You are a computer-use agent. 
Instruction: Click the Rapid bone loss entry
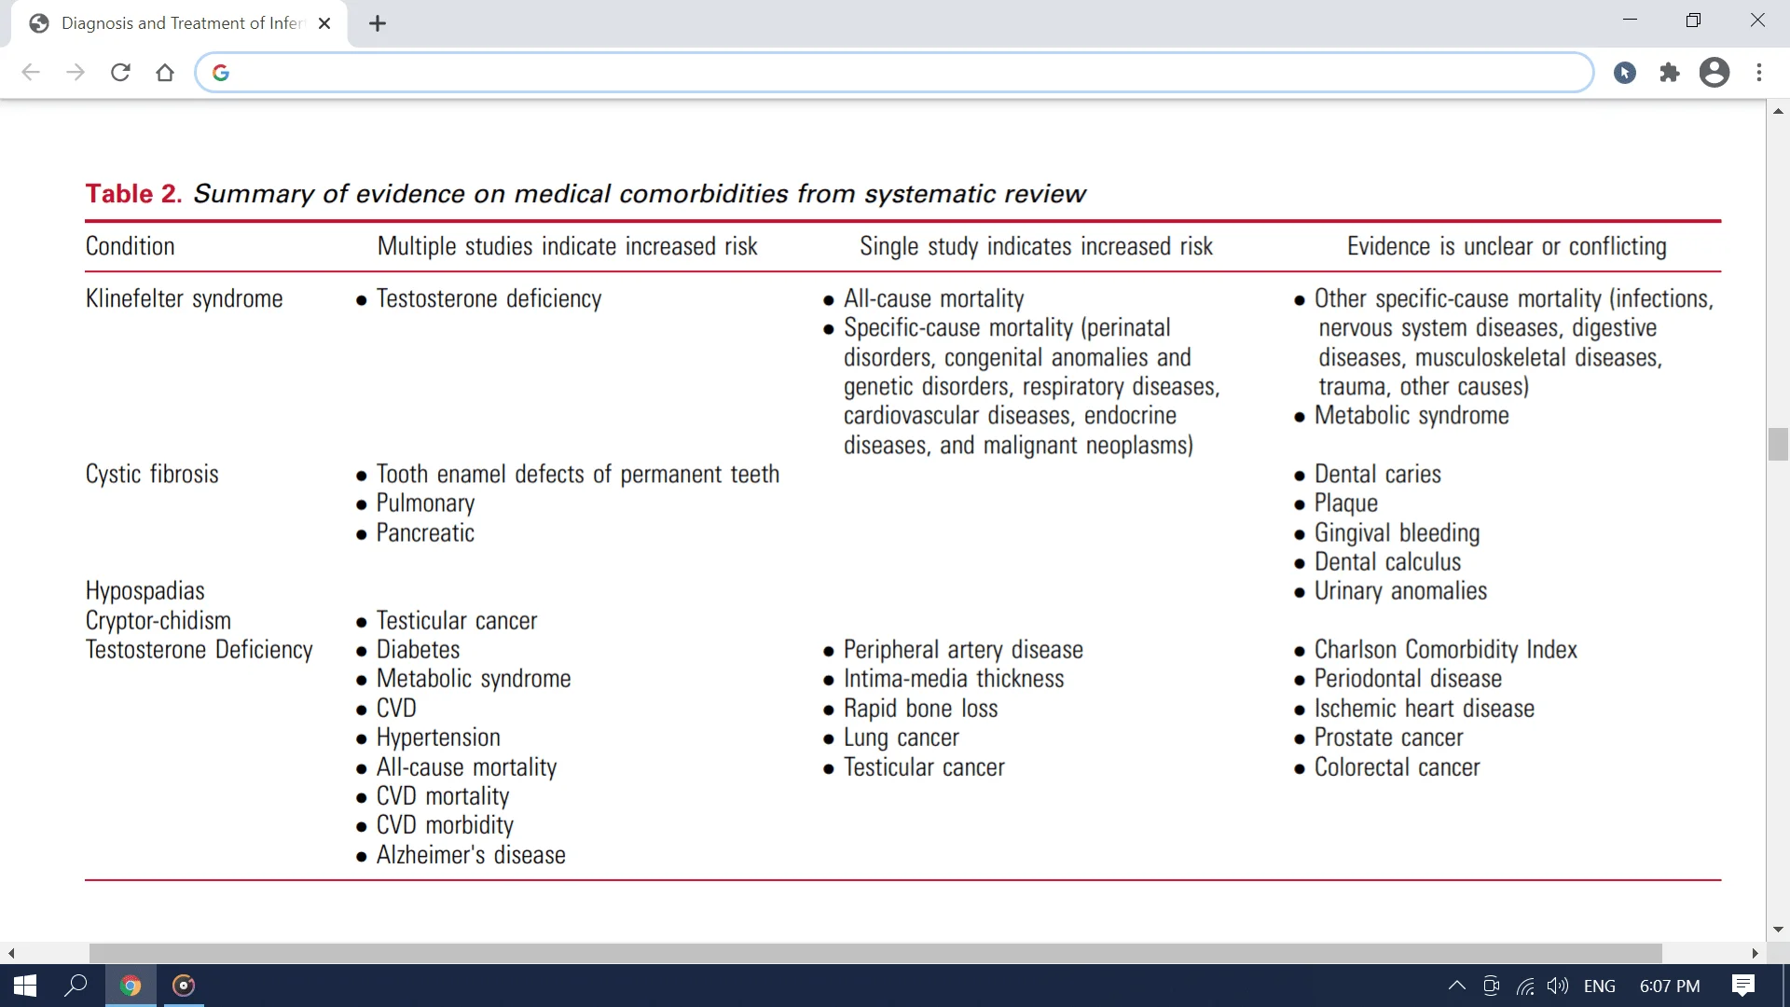tap(920, 709)
